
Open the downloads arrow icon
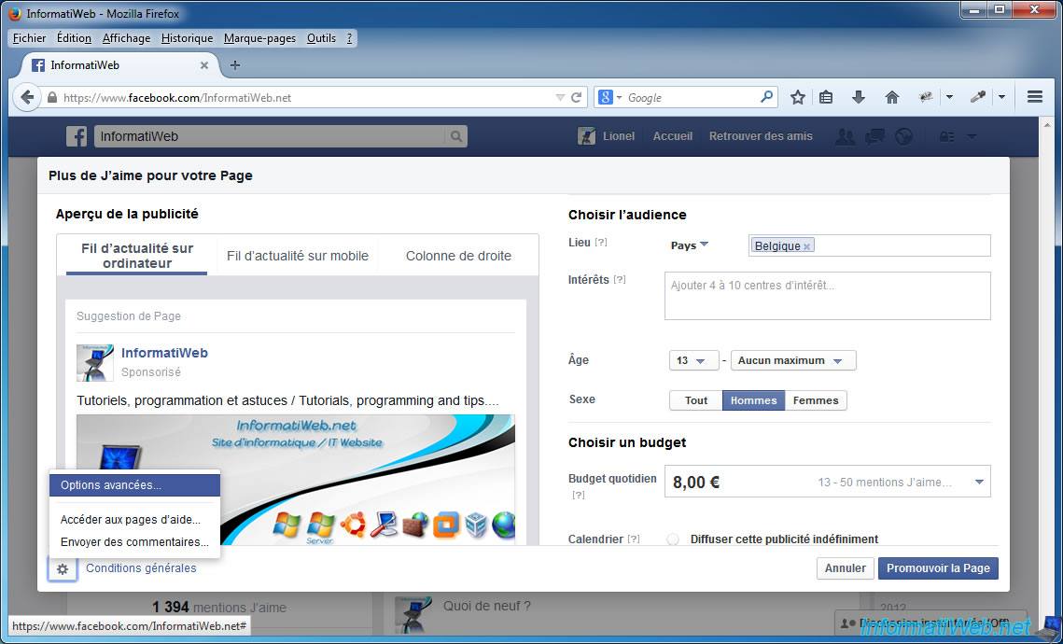pos(859,98)
